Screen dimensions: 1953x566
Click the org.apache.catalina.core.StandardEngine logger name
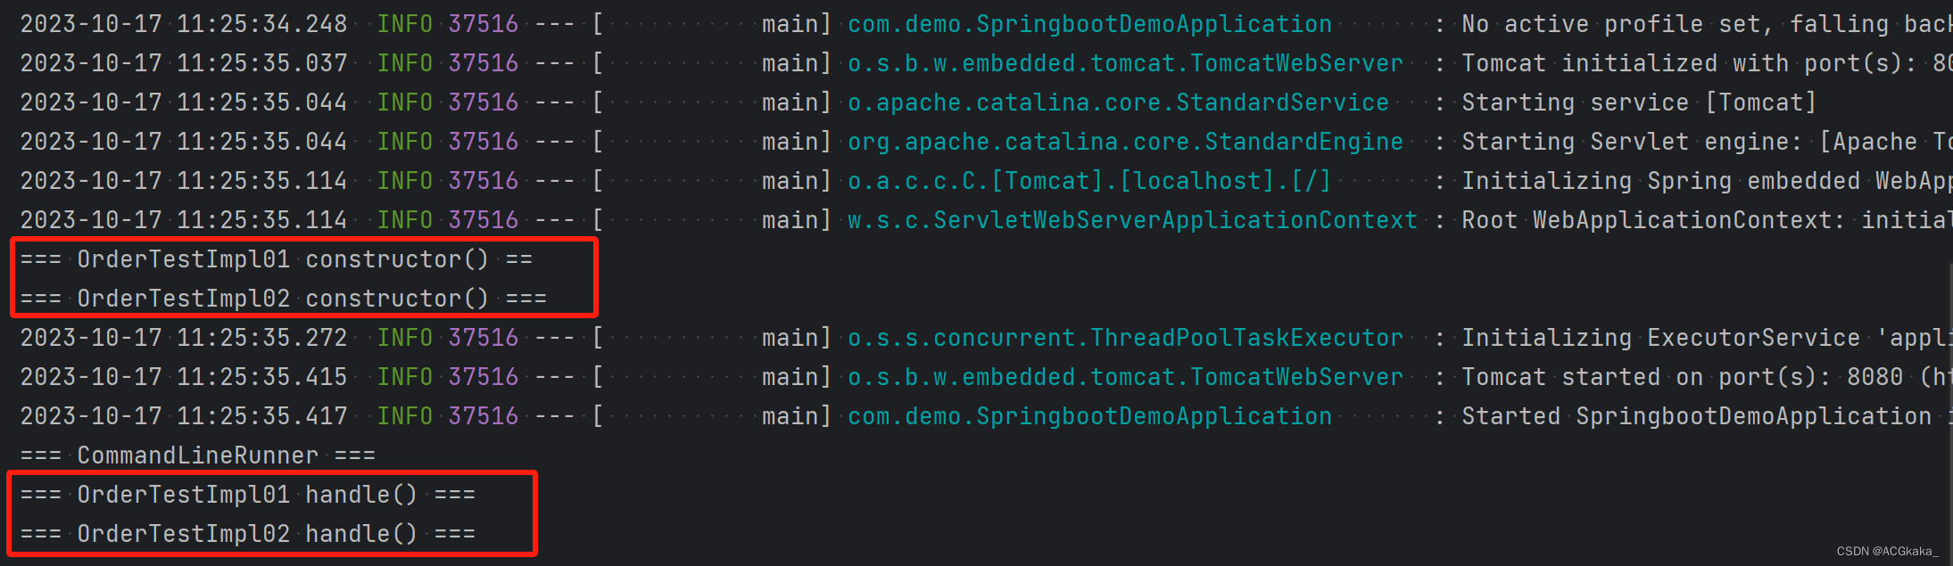pyautogui.click(x=1125, y=143)
